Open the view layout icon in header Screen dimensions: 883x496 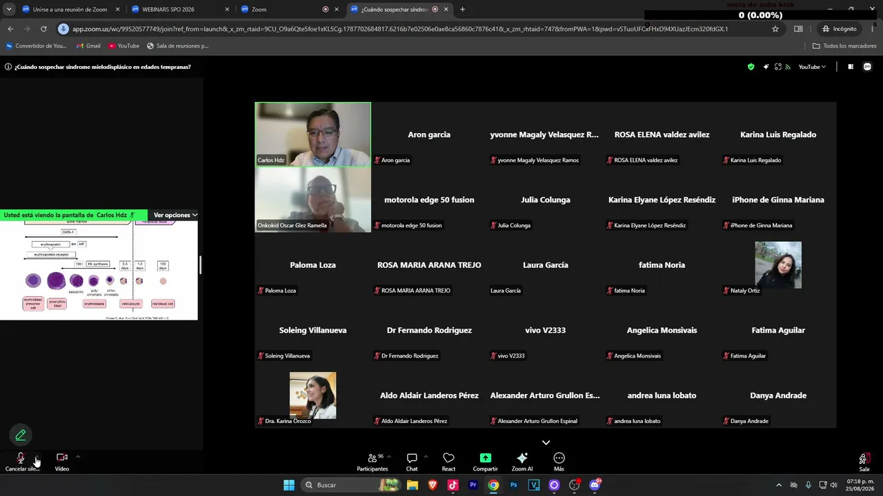point(851,67)
